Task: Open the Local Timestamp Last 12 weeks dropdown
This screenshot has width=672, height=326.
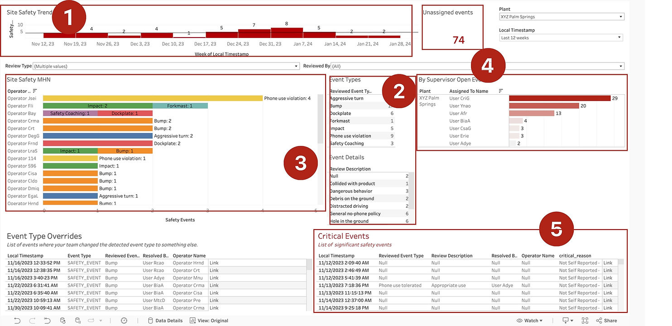Action: coord(561,38)
